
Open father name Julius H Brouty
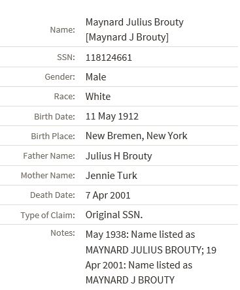coord(119,156)
